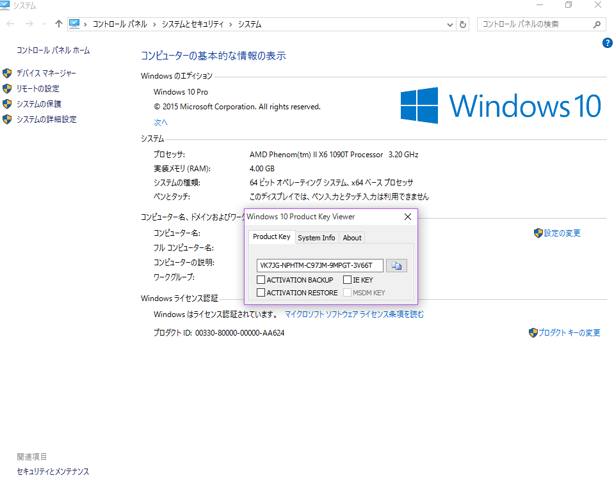The width and height of the screenshot is (614, 489).
Task: Enable the ACTIVATION RESTORE checkbox
Action: (261, 292)
